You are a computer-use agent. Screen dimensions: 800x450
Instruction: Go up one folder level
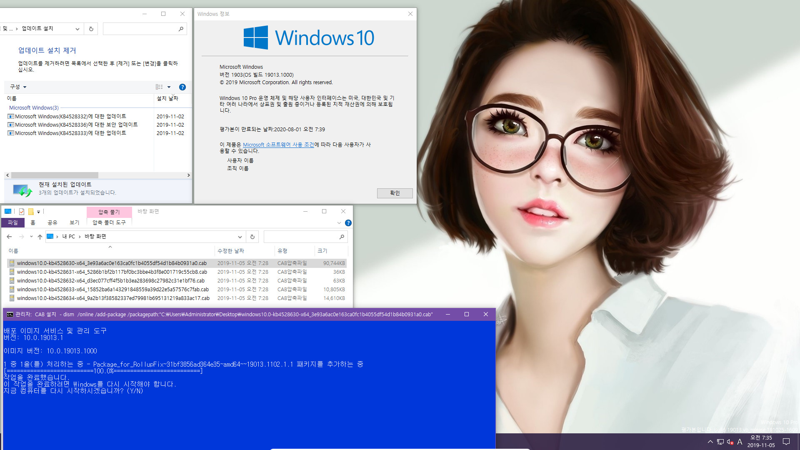(x=40, y=237)
